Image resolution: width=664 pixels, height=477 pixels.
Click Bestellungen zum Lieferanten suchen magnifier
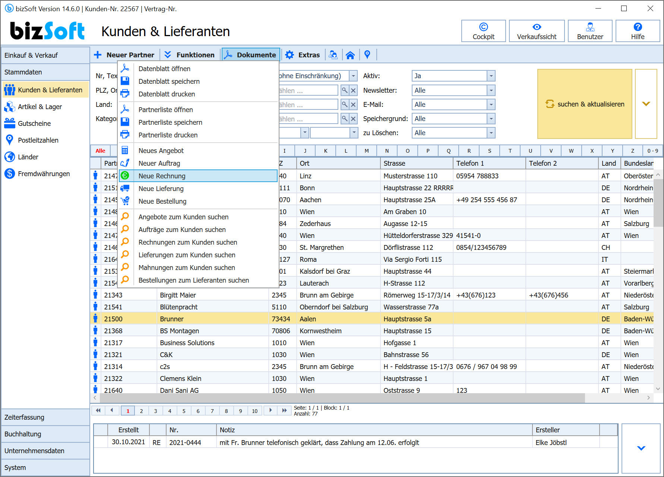click(125, 280)
